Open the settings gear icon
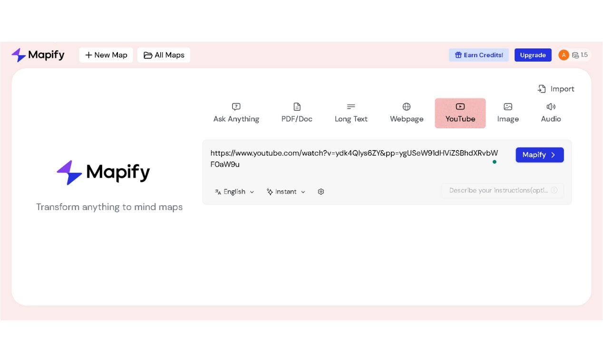Image resolution: width=603 pixels, height=361 pixels. [x=321, y=192]
